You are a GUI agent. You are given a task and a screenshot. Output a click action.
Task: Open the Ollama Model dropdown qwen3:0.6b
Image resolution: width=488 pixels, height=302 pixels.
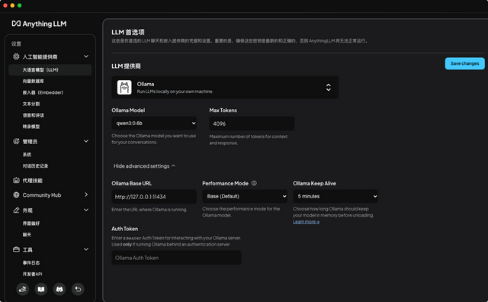pos(154,124)
